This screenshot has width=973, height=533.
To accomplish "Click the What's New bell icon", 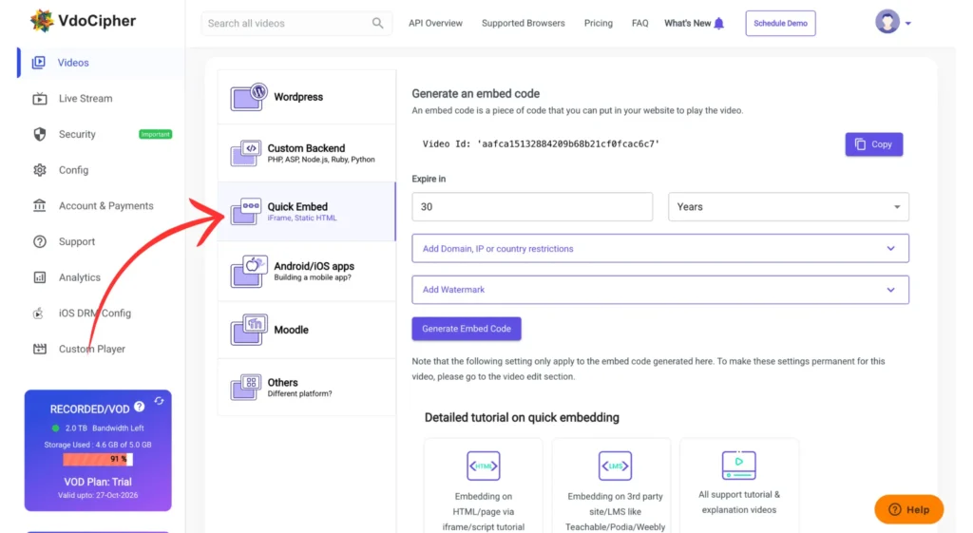I will tap(719, 24).
